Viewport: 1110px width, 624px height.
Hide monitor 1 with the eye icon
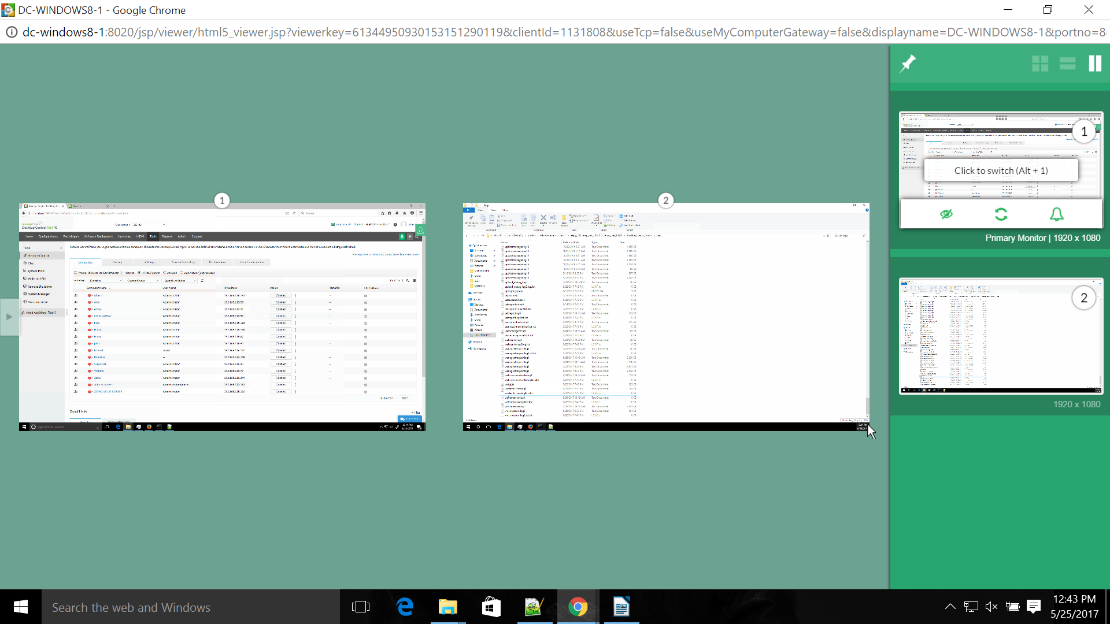click(x=946, y=214)
